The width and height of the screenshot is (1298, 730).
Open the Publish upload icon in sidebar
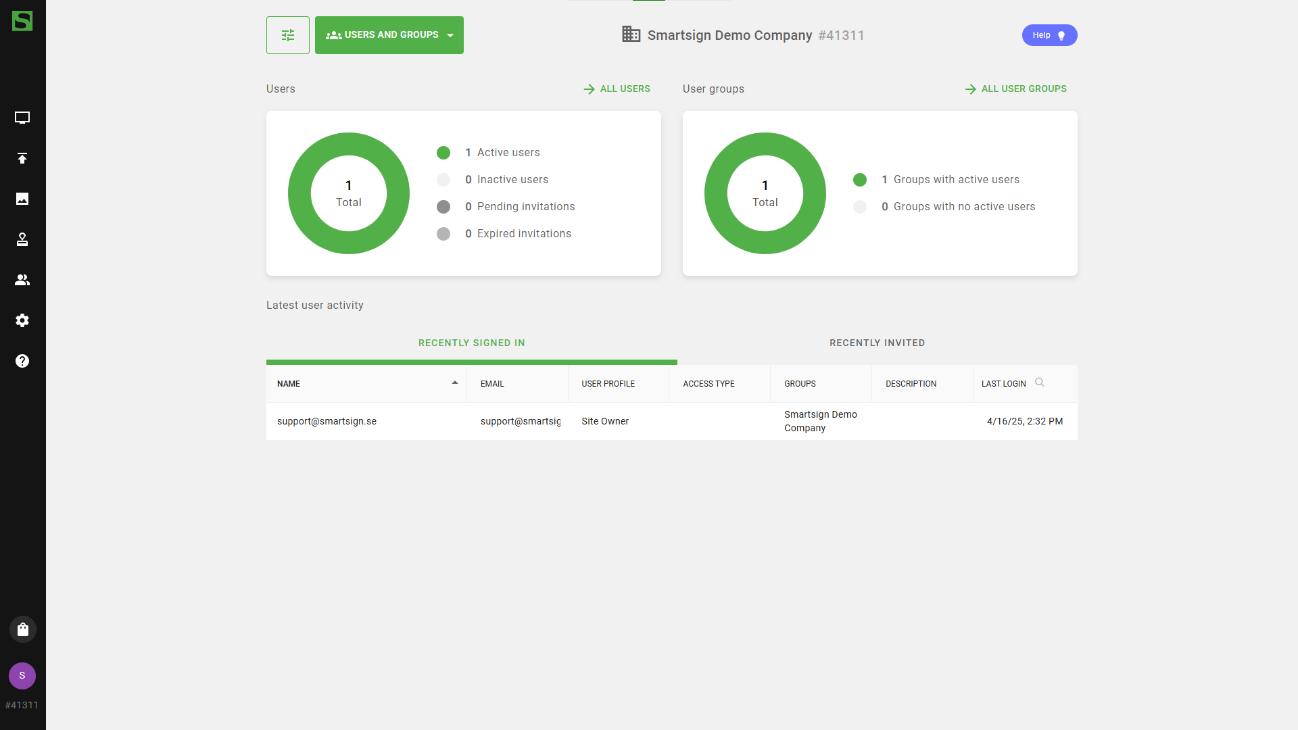click(x=22, y=158)
